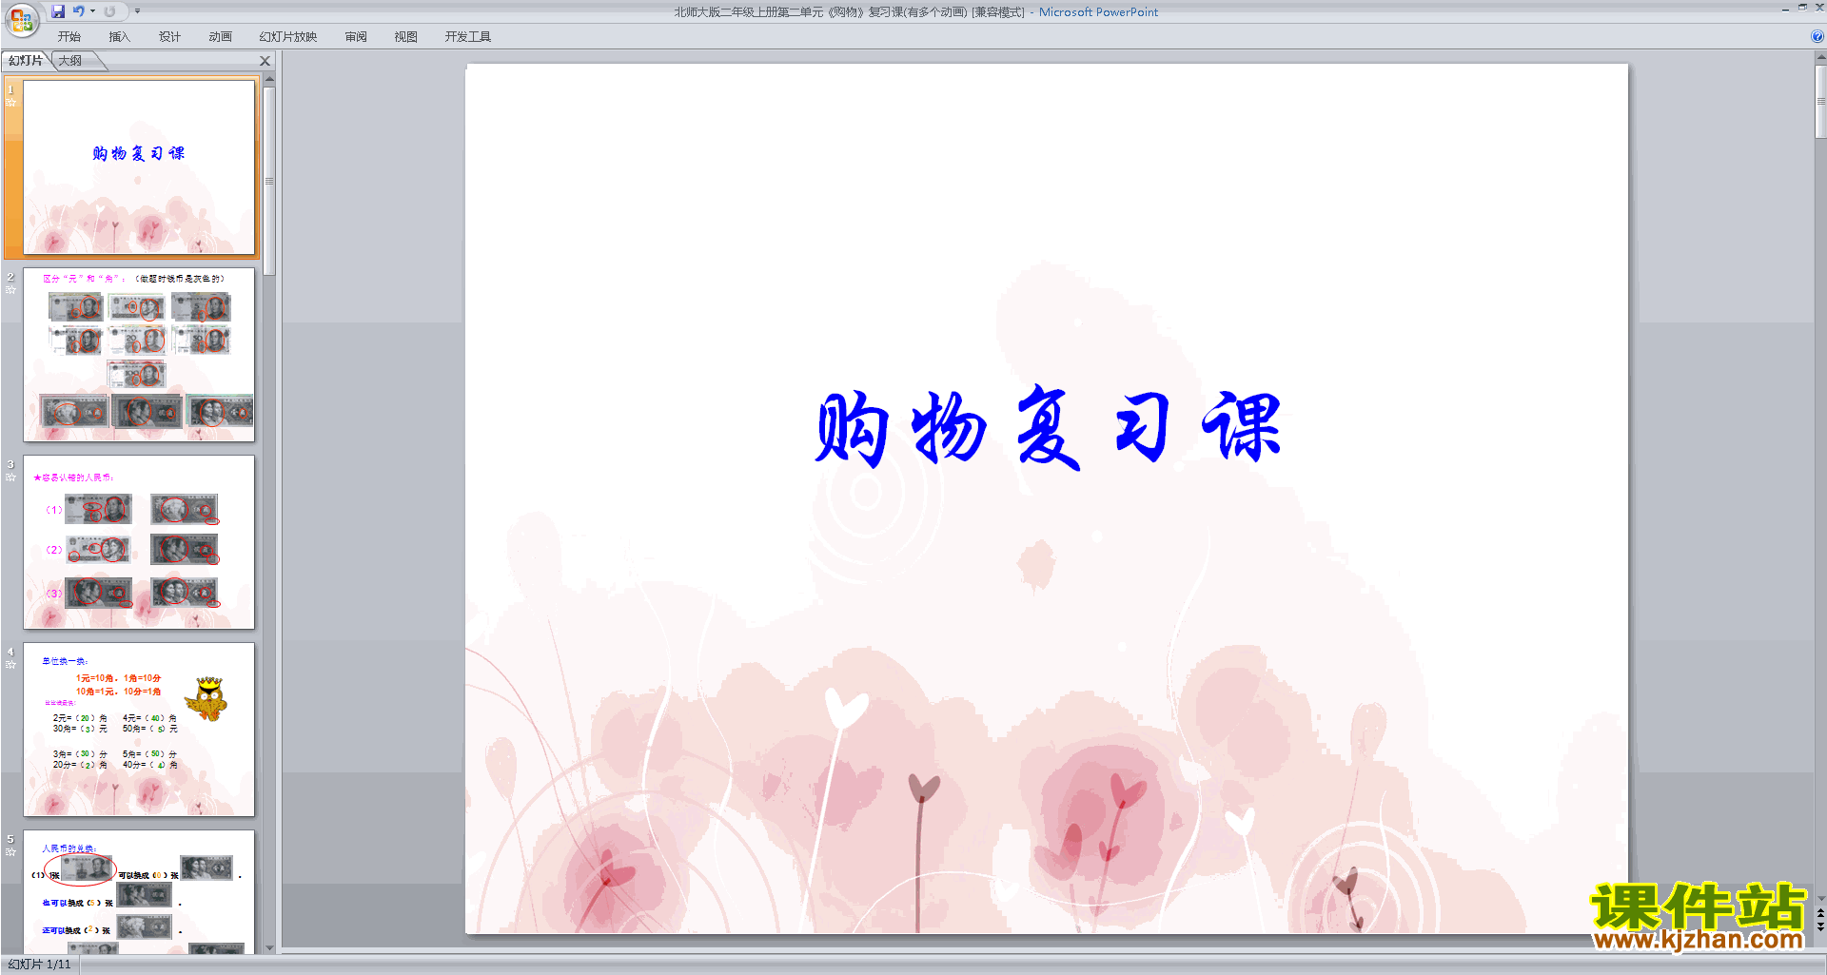Click animation star icon beside slide 2

pos(11,290)
